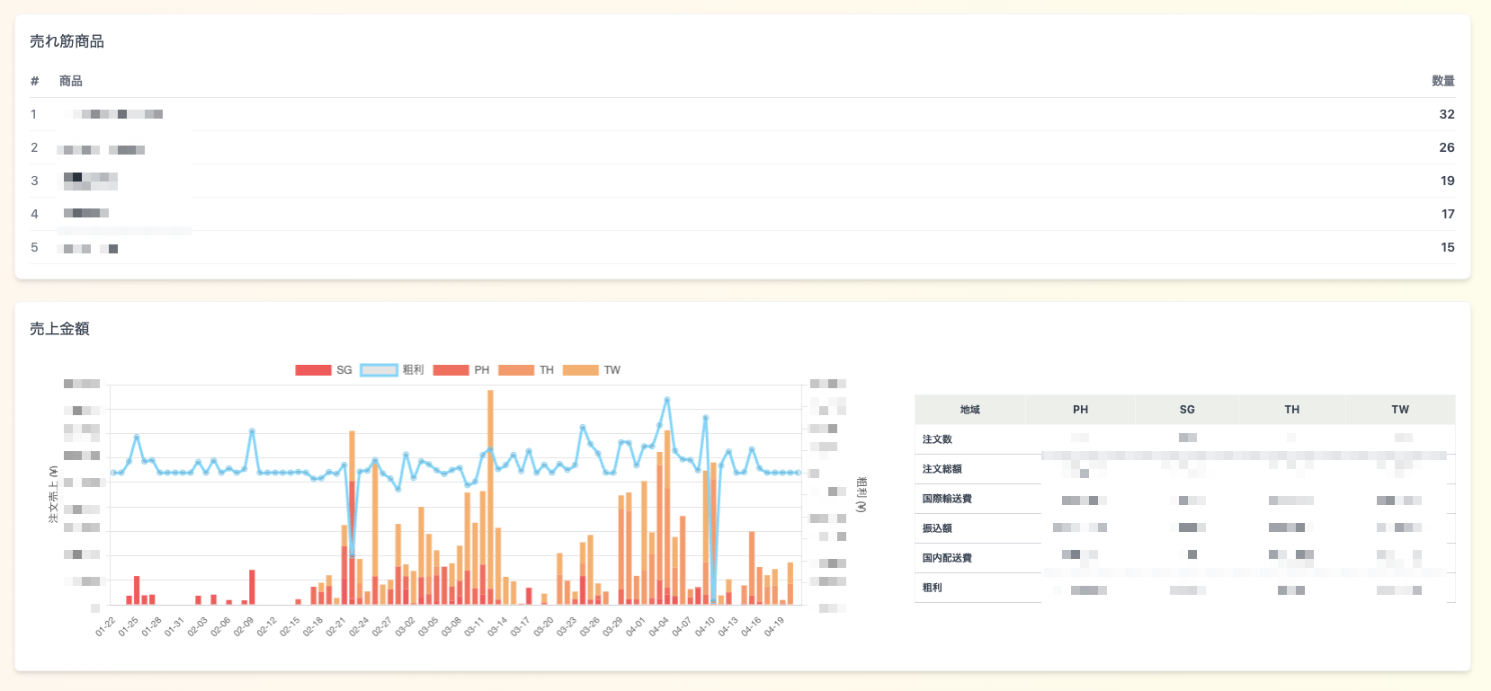Click the 04-19 date label on chart axis
The image size is (1491, 691).
tap(774, 627)
